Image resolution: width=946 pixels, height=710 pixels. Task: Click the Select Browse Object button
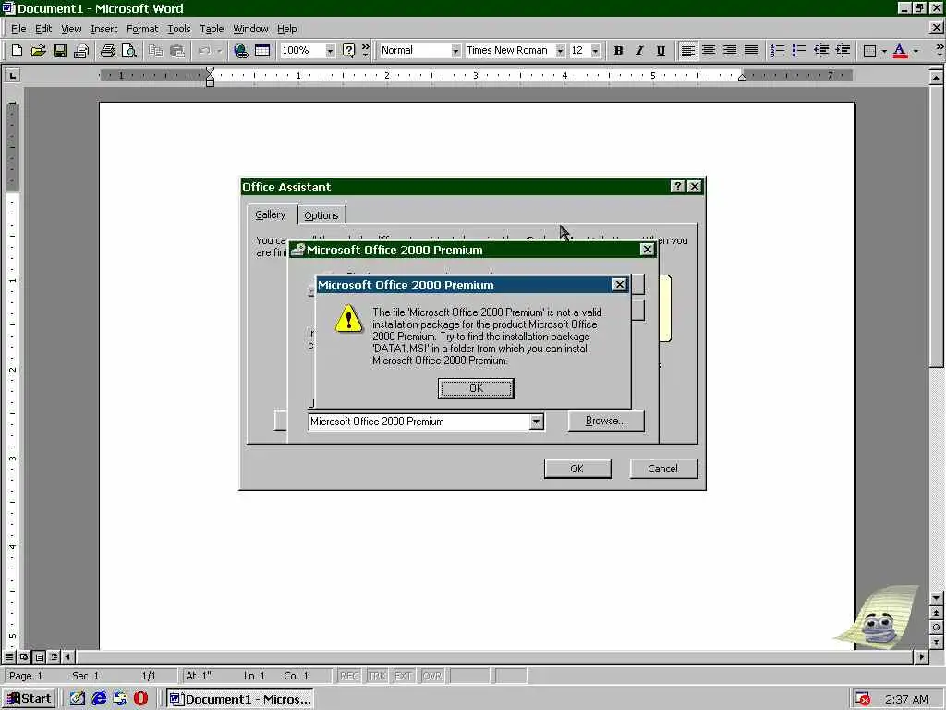[936, 628]
